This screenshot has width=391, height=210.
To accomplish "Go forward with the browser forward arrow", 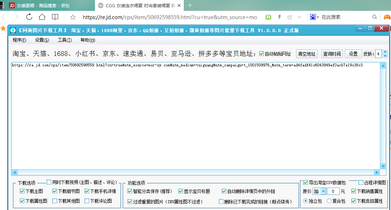I will (16, 17).
